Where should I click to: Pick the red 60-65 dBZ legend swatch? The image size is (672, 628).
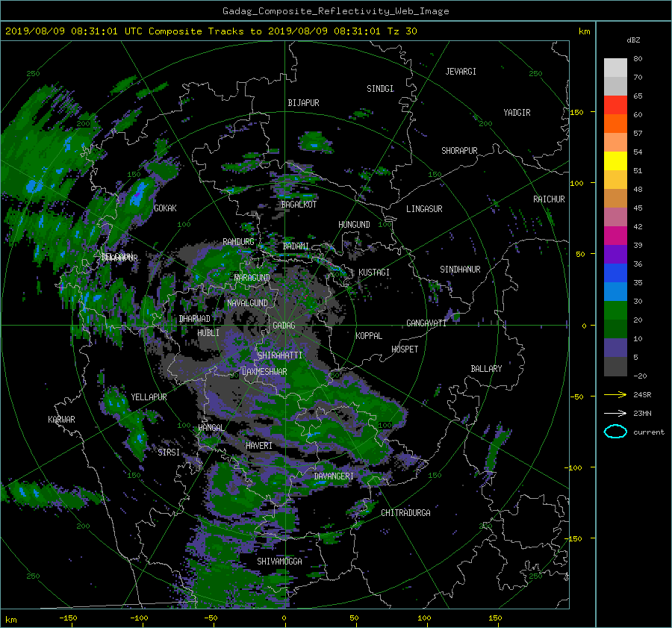[615, 105]
